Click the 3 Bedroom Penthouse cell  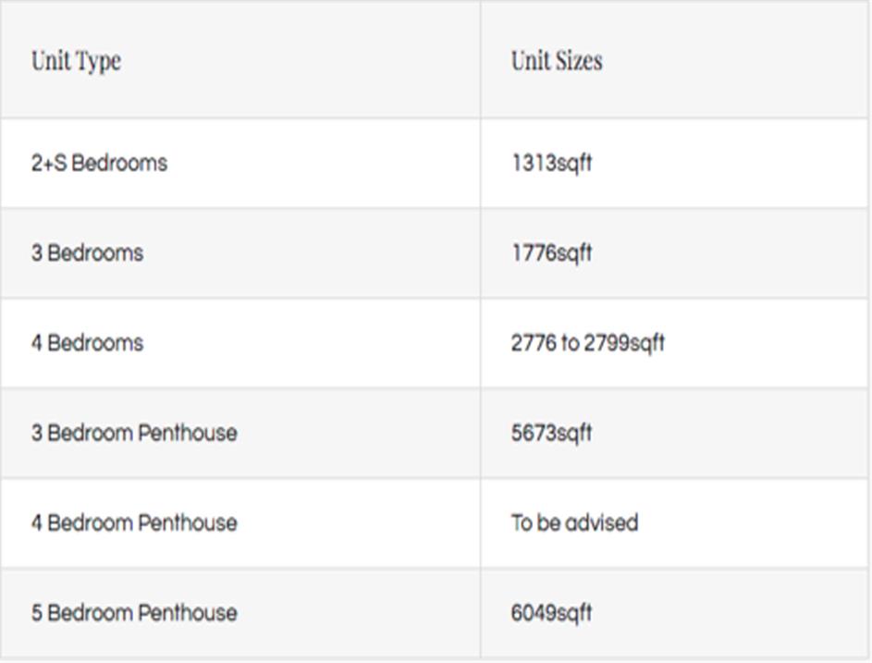133,433
